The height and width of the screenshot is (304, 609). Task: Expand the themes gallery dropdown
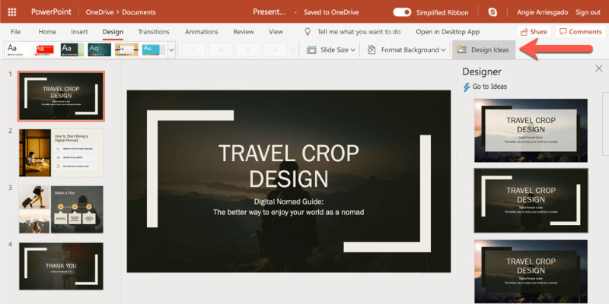(x=171, y=49)
